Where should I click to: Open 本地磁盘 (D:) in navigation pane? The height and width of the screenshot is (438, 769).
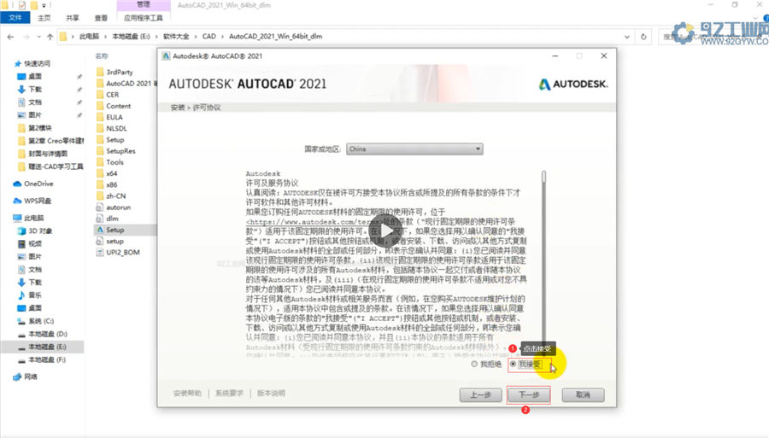48,334
